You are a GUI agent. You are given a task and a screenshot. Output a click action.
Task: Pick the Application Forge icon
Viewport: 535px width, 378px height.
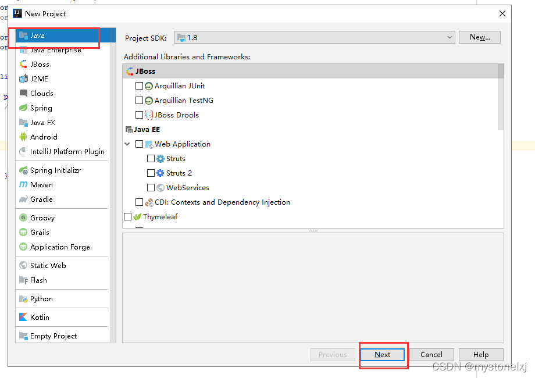point(23,247)
